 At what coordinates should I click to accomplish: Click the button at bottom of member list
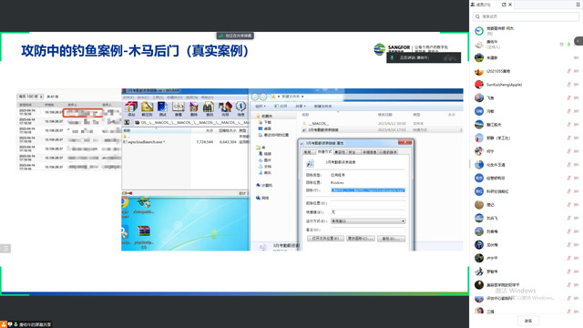tap(528, 321)
